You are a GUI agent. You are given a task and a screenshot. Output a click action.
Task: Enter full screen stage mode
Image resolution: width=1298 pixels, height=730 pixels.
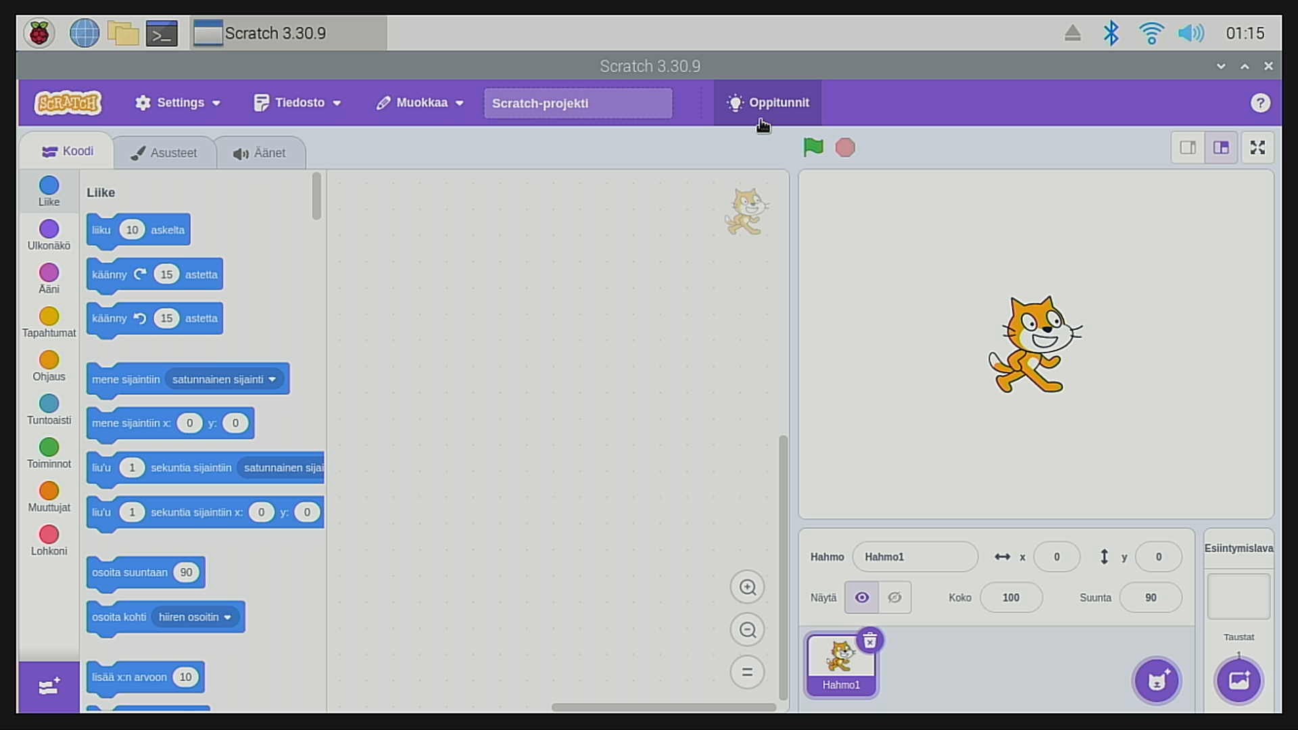pos(1257,147)
